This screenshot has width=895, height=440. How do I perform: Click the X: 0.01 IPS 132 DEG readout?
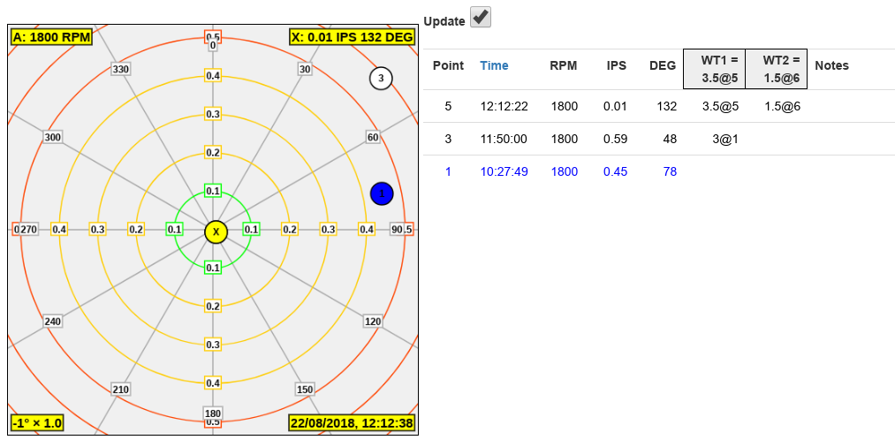352,37
